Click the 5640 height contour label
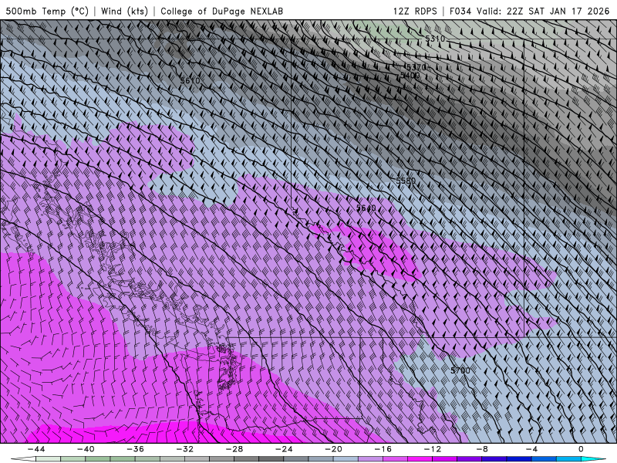 coord(366,208)
